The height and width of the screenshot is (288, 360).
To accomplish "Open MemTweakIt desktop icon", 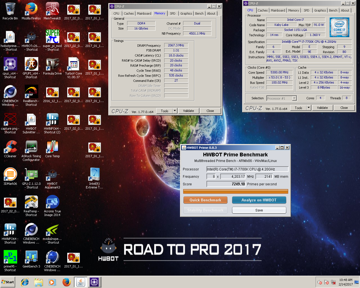I will (52, 11).
